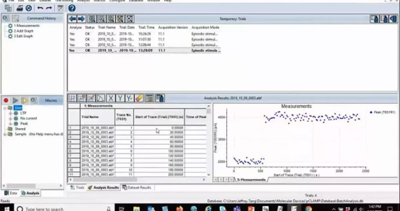Select 2 Add Graph in Command History
Screen dimensions: 400x211
click(23, 31)
